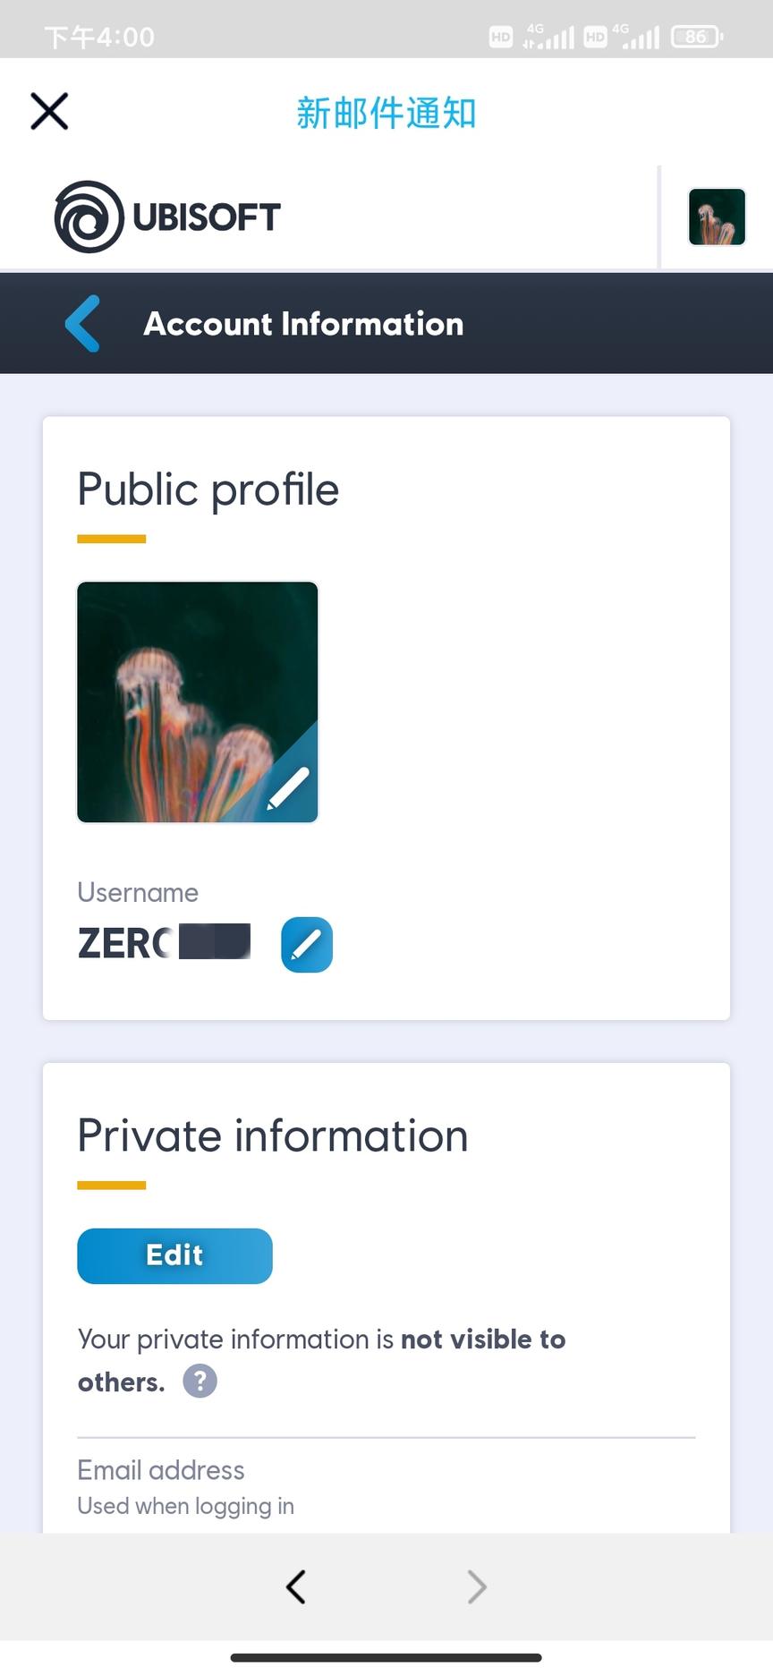Tap the 新邮件通知 page title
The image size is (773, 1675).
coord(386,113)
